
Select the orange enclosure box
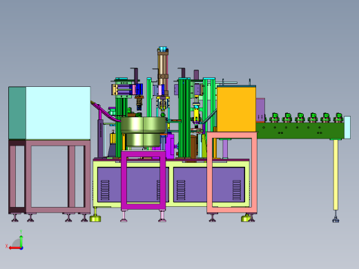[x=236, y=108]
